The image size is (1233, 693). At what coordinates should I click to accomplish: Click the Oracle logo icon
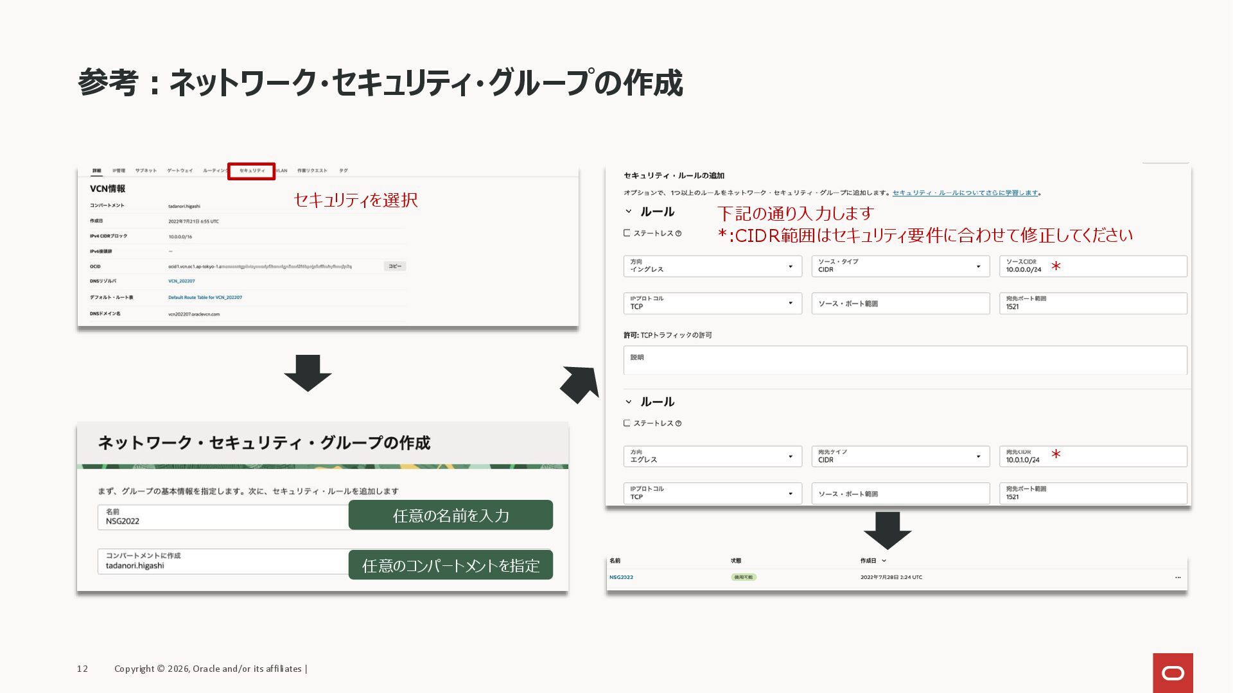click(1173, 672)
